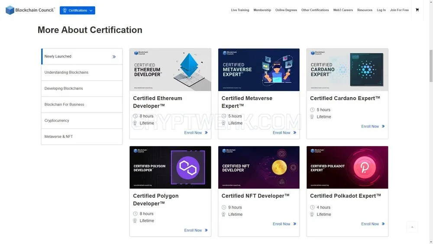433x244 pixels.
Task: Select the Metaverse & NFT category
Action: click(82, 137)
